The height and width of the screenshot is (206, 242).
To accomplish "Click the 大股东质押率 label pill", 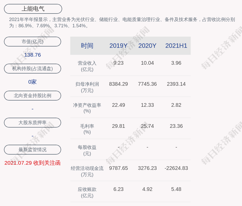I will (x=33, y=123).
